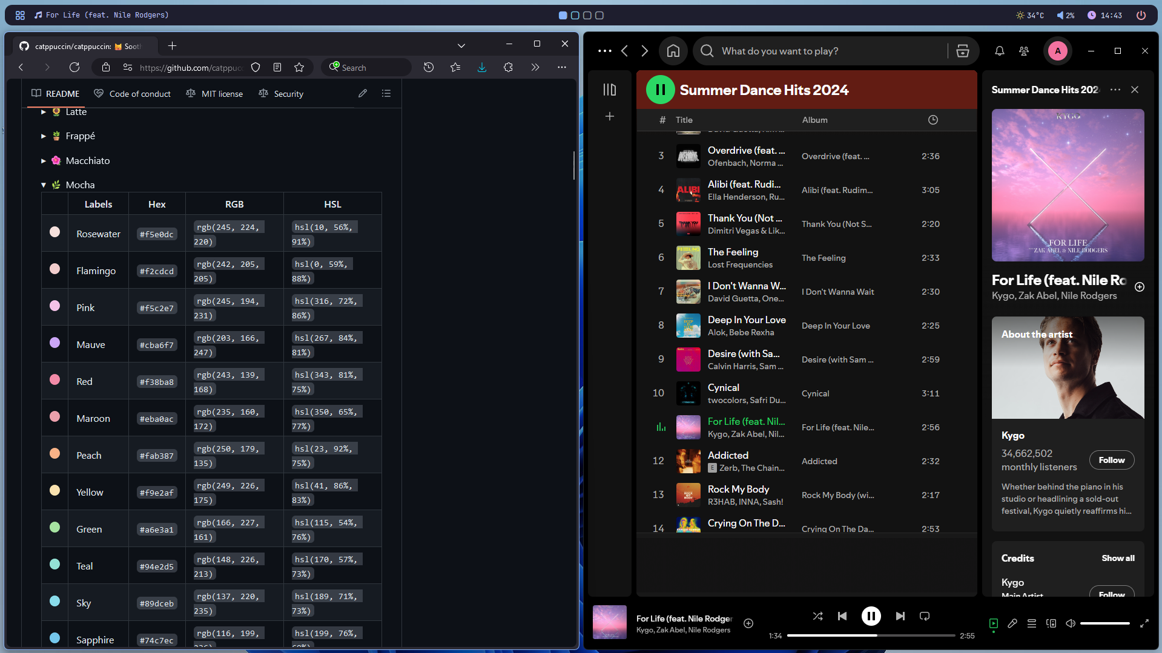
Task: Open Friend Activity icon in Spotify
Action: [x=1024, y=51]
